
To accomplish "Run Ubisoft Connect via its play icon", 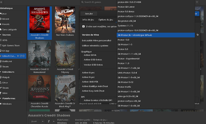I will coord(18,56).
